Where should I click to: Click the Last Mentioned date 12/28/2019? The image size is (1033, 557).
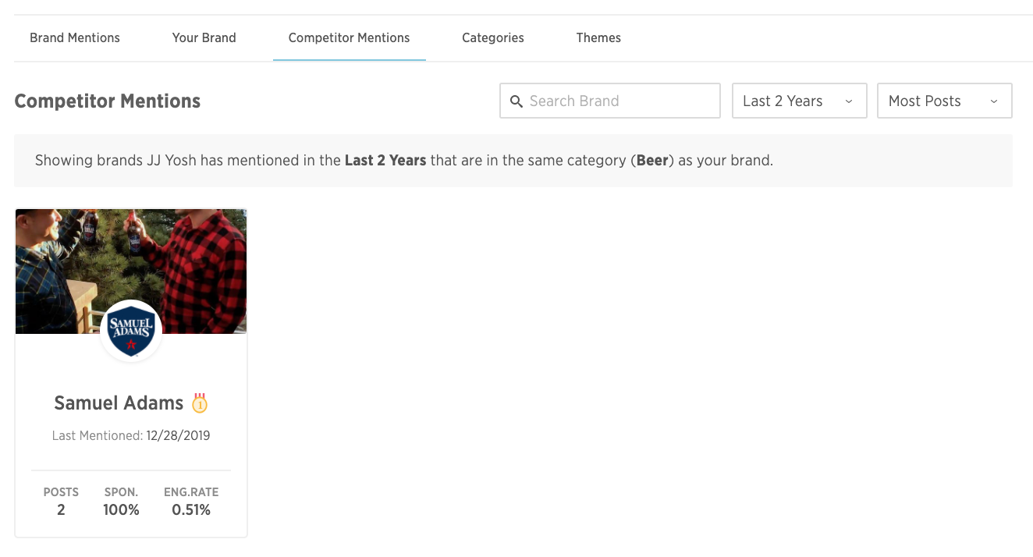pyautogui.click(x=178, y=435)
